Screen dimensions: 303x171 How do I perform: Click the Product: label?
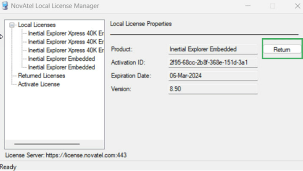tap(122, 49)
